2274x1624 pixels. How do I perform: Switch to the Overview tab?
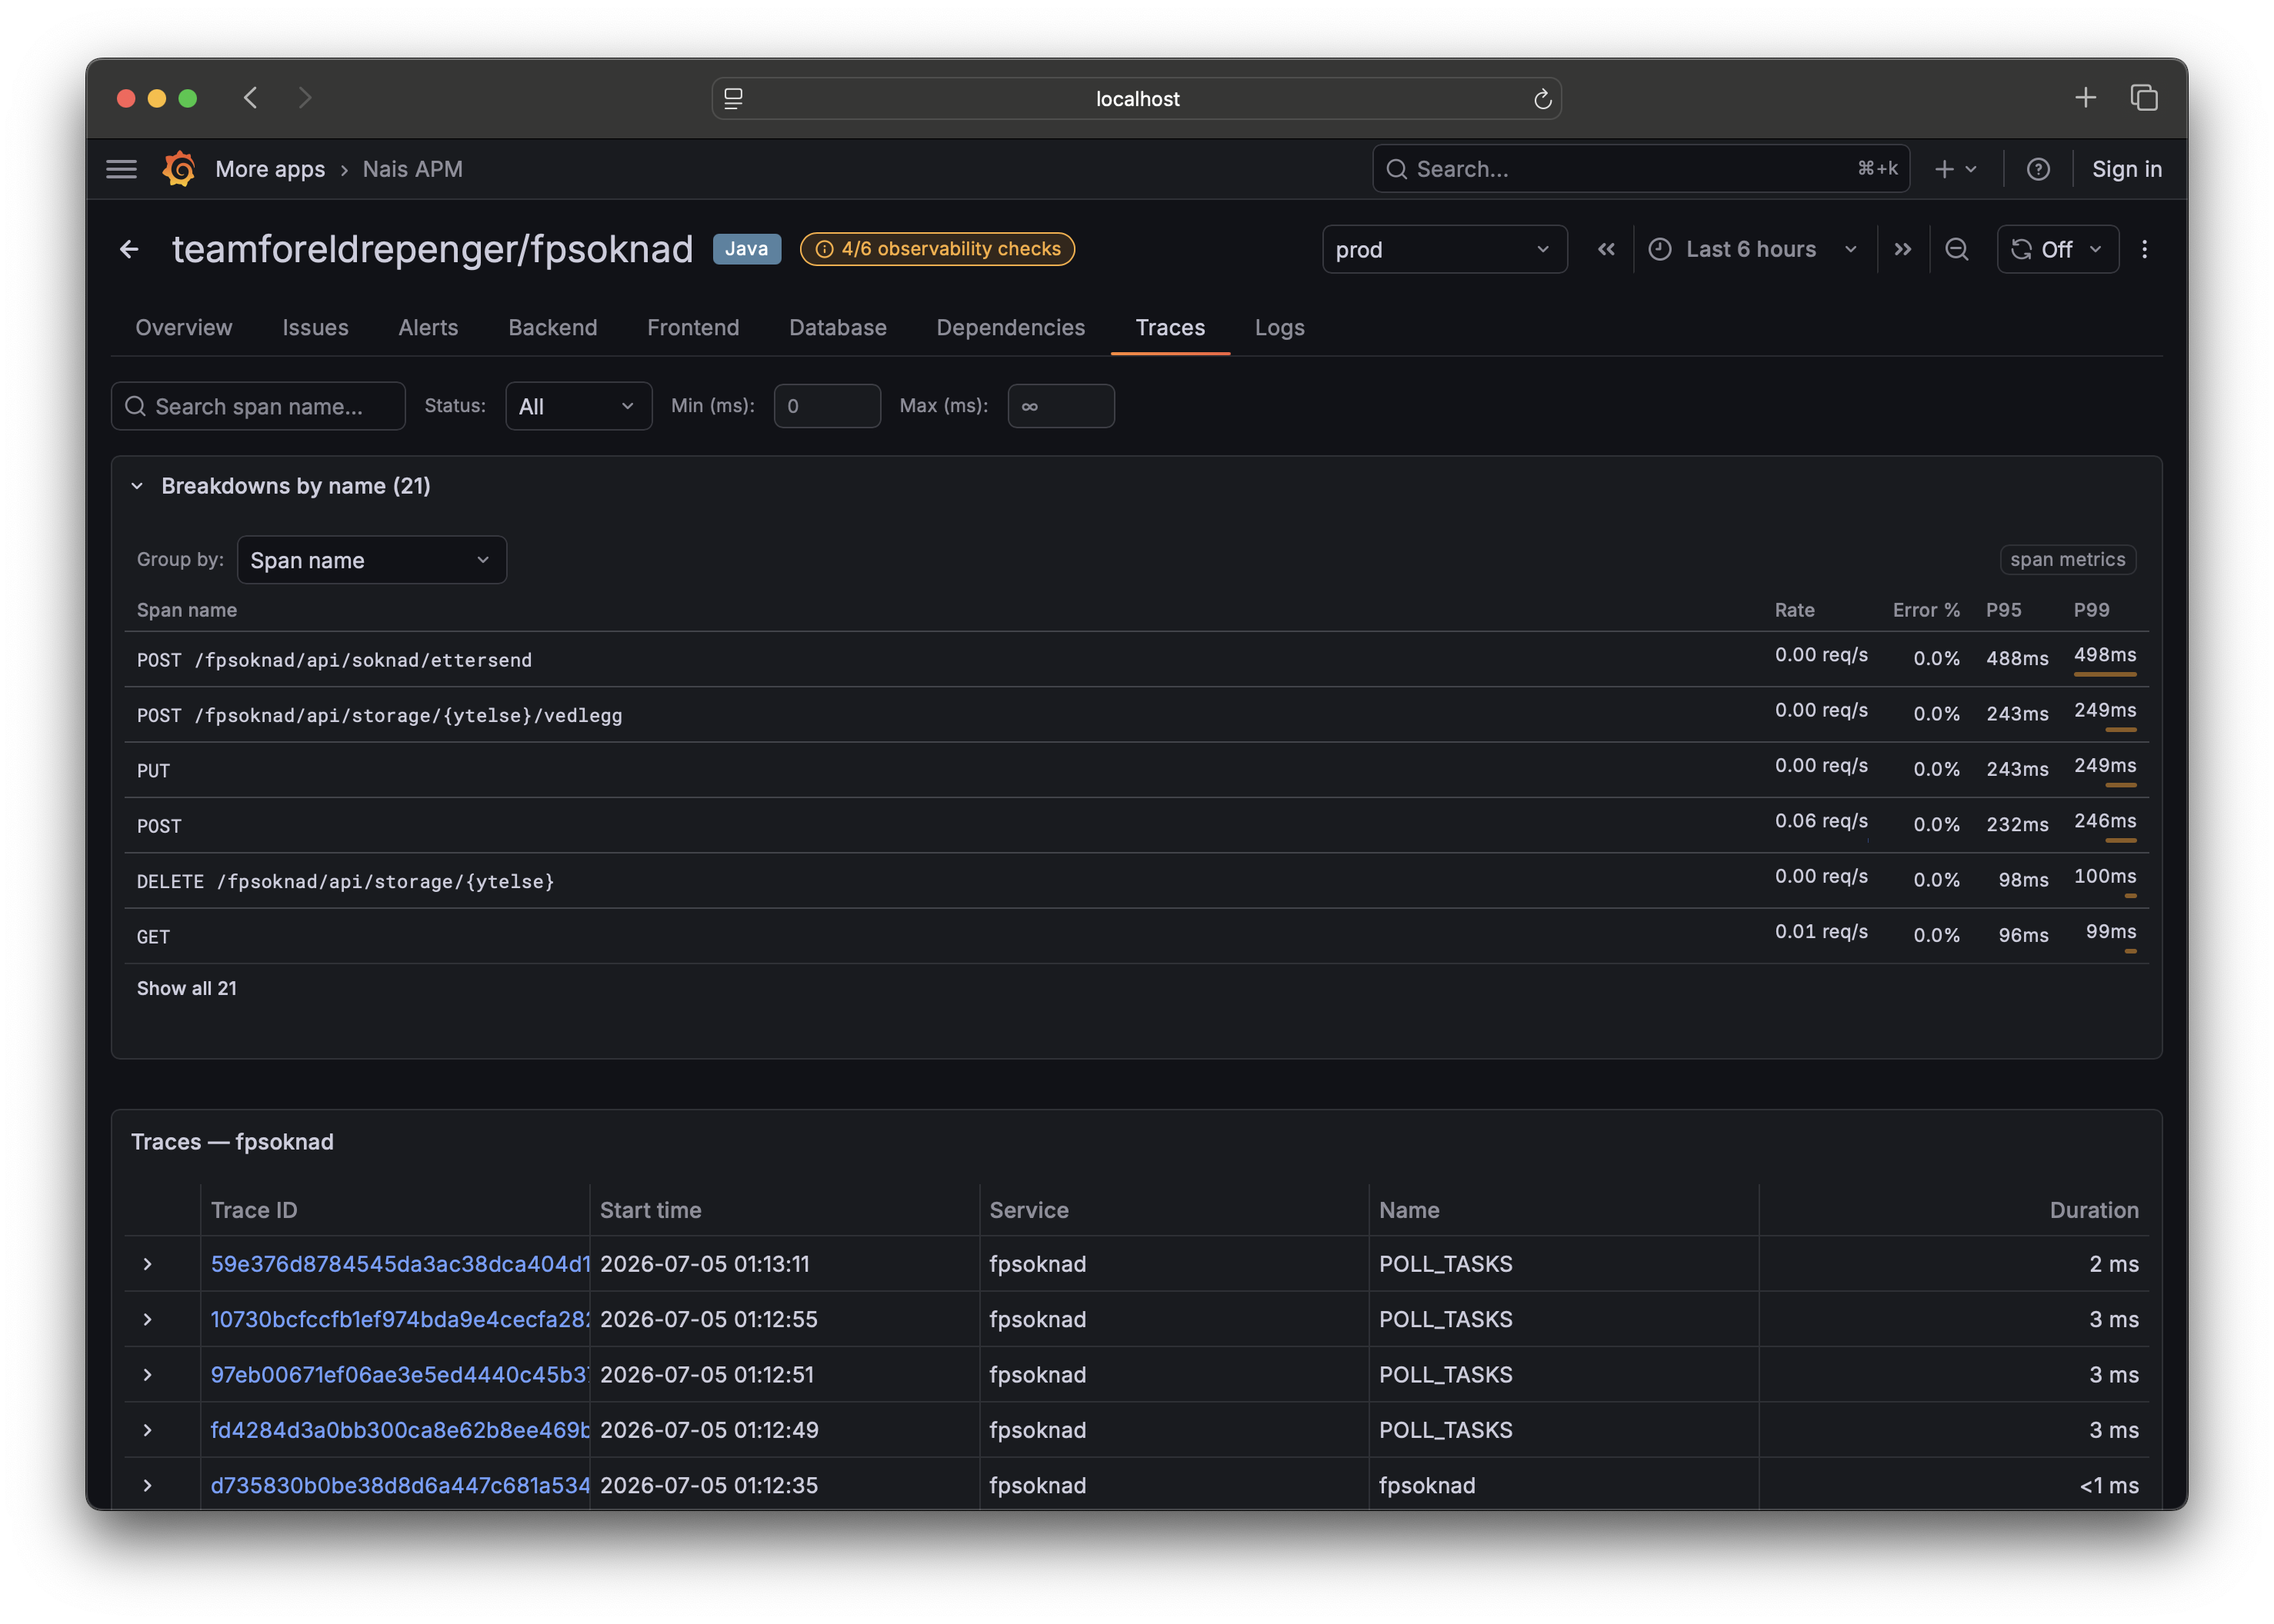click(x=183, y=327)
